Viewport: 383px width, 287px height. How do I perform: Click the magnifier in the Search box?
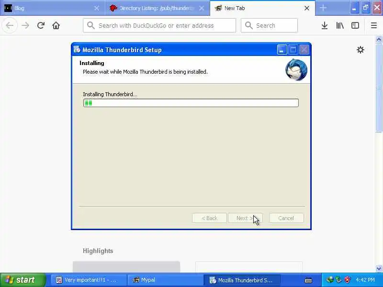[248, 25]
